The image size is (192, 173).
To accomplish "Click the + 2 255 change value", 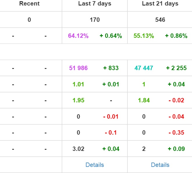I will tap(176, 68).
